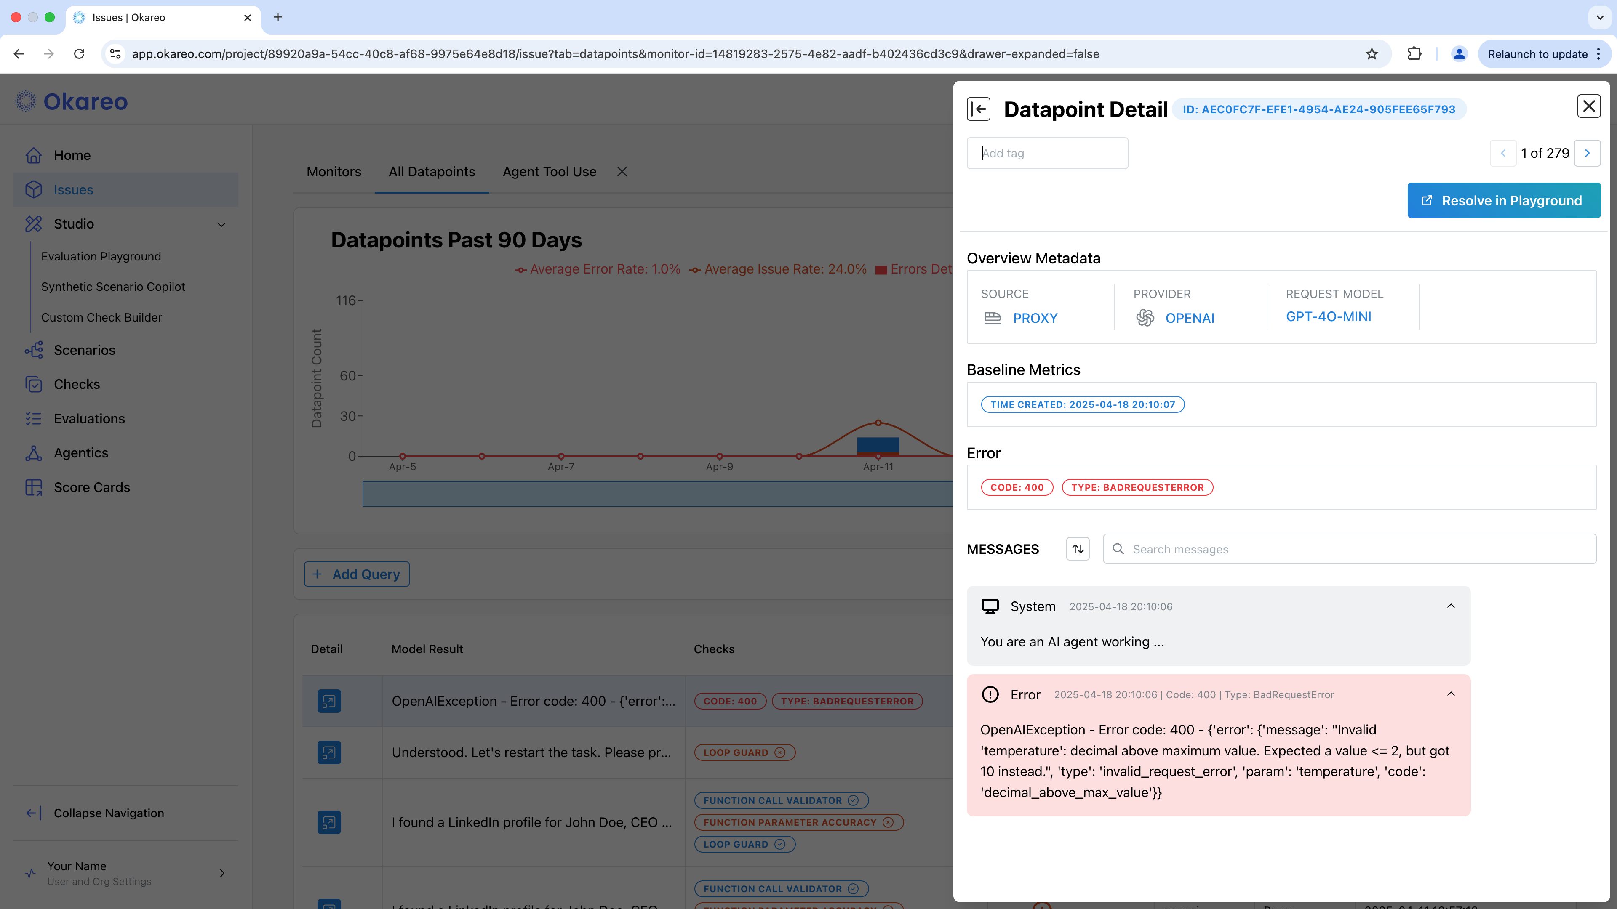1617x909 pixels.
Task: Click Resolve in Playground button
Action: point(1503,201)
